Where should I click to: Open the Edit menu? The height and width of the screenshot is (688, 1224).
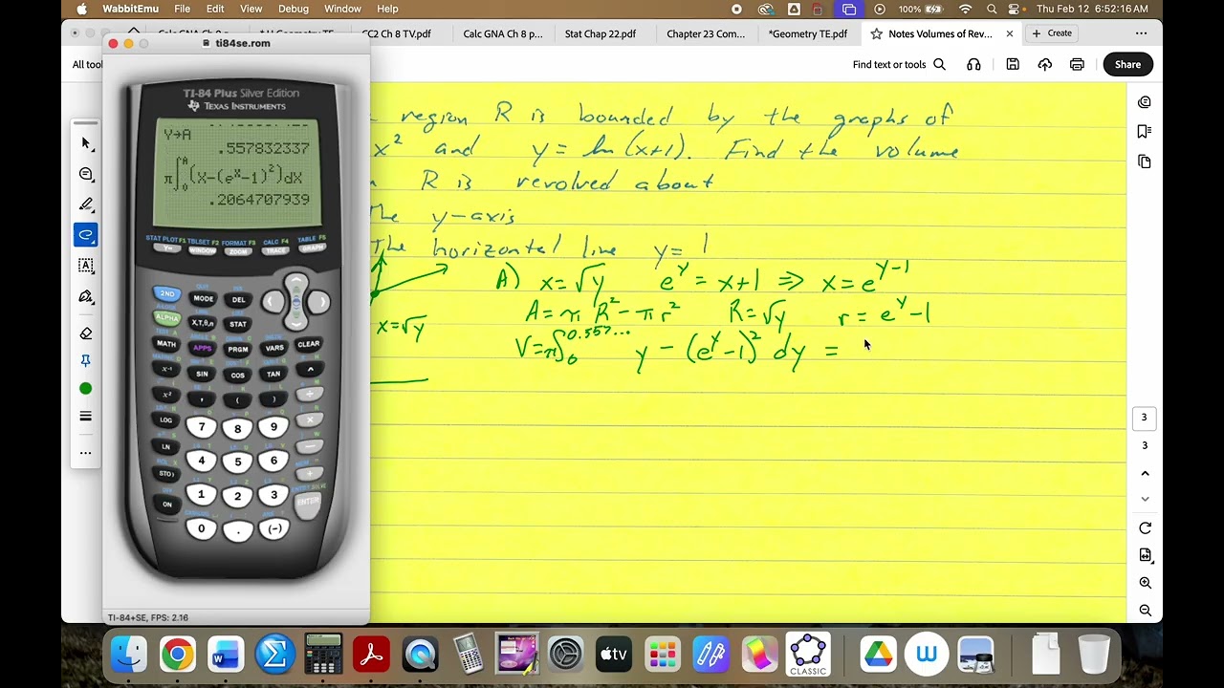tap(215, 9)
